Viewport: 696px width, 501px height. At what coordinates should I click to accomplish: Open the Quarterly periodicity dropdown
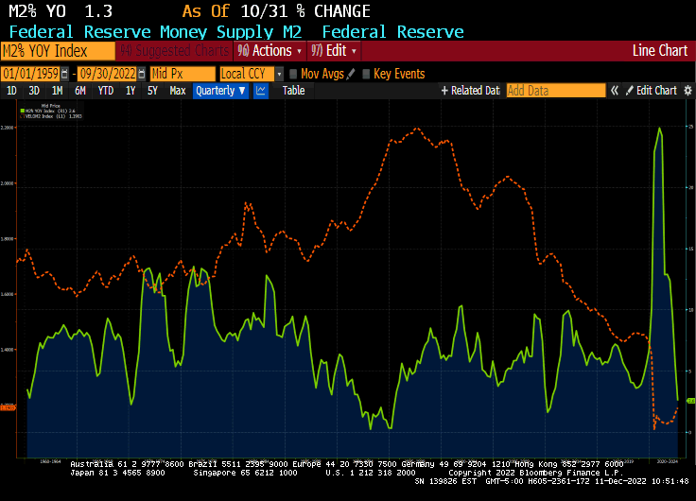point(220,91)
